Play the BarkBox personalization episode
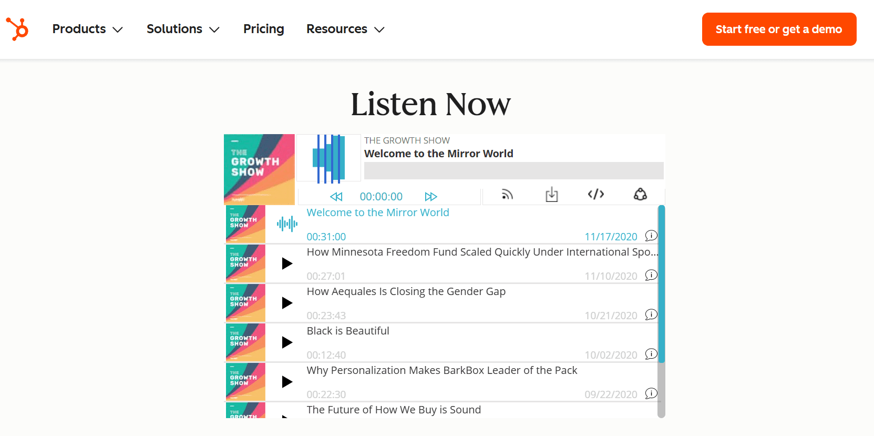This screenshot has height=436, width=874. 287,381
